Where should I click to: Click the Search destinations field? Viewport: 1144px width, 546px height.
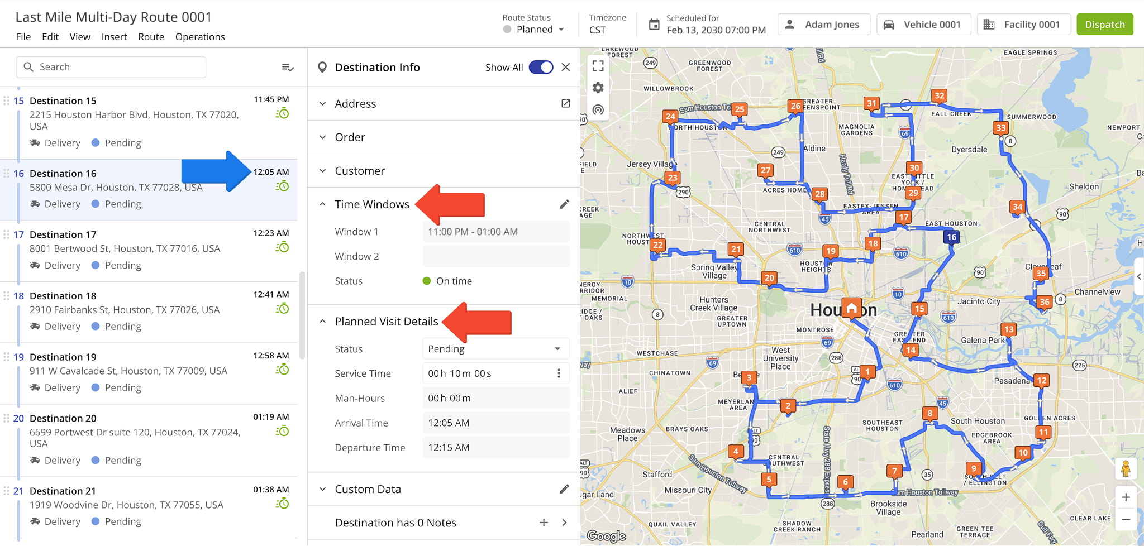click(111, 67)
